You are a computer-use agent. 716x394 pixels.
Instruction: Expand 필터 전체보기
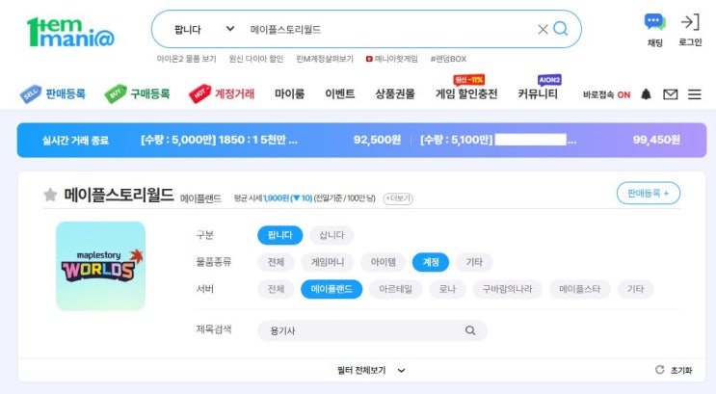pos(371,370)
